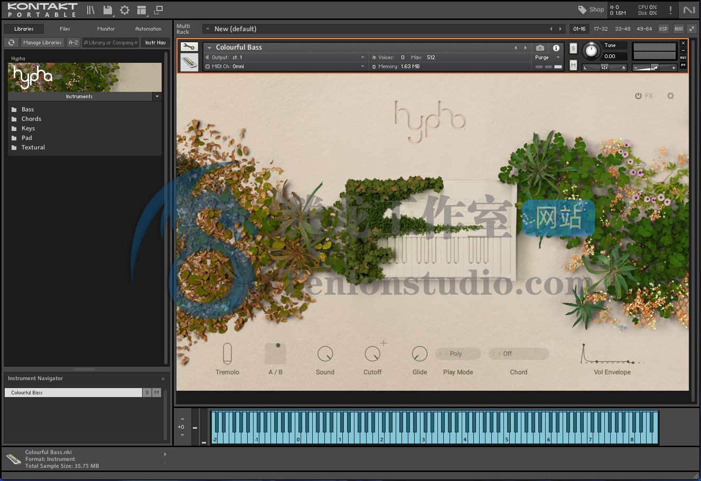The width and height of the screenshot is (701, 481).
Task: Switch to the Libraries tab
Action: tap(24, 29)
